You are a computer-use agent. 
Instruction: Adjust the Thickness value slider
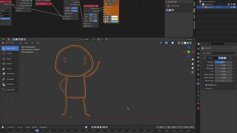coord(223,68)
